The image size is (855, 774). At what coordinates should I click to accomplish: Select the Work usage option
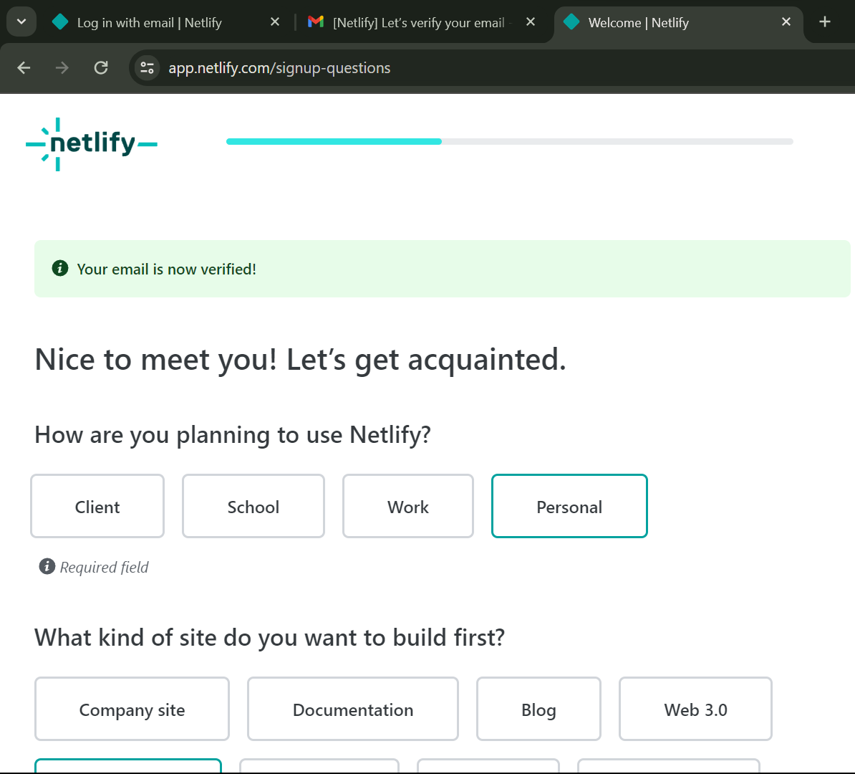pyautogui.click(x=407, y=506)
